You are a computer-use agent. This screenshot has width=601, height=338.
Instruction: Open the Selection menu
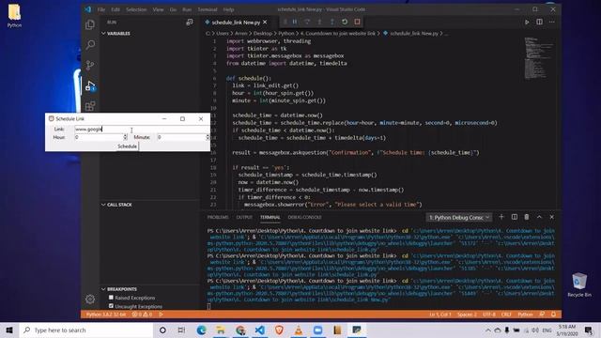(136, 9)
